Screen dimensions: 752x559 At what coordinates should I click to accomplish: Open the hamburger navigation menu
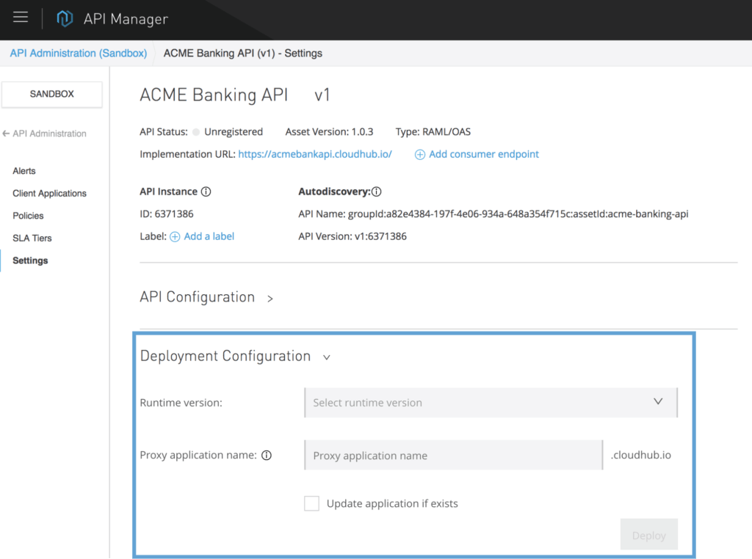(x=21, y=18)
